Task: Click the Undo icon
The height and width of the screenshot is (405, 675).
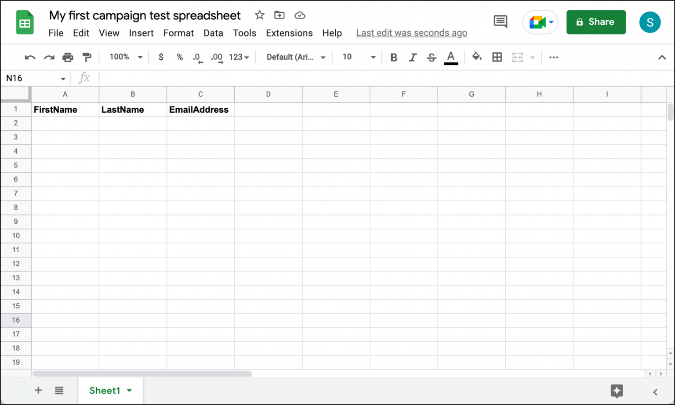Action: tap(29, 57)
